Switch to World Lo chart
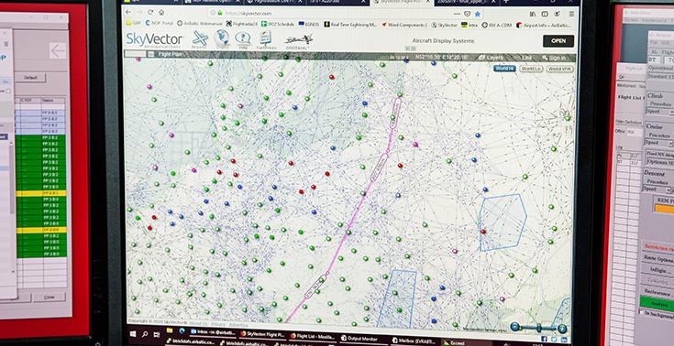 (x=531, y=69)
